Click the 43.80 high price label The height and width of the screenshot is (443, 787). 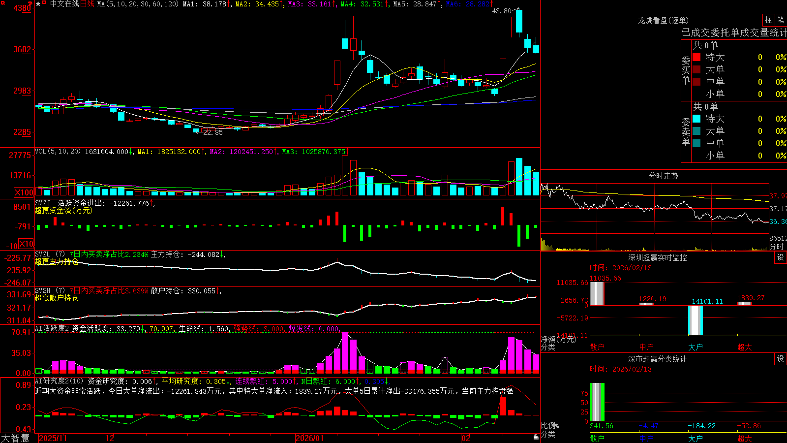501,11
